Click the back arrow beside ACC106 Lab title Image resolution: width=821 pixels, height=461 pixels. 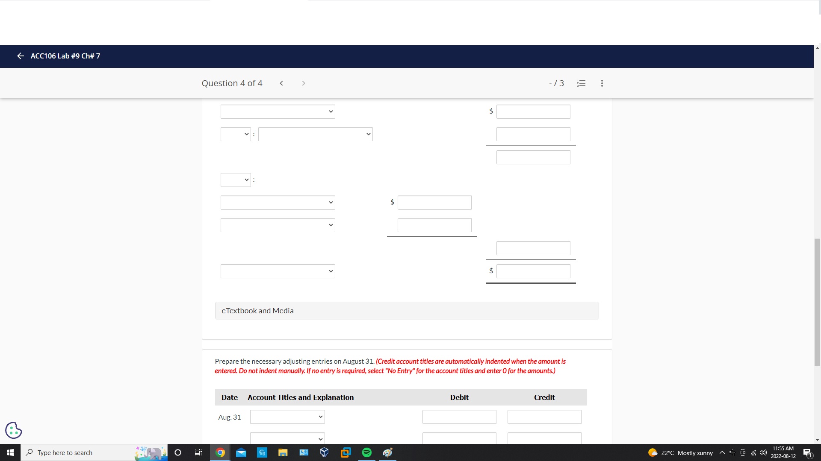coord(20,56)
